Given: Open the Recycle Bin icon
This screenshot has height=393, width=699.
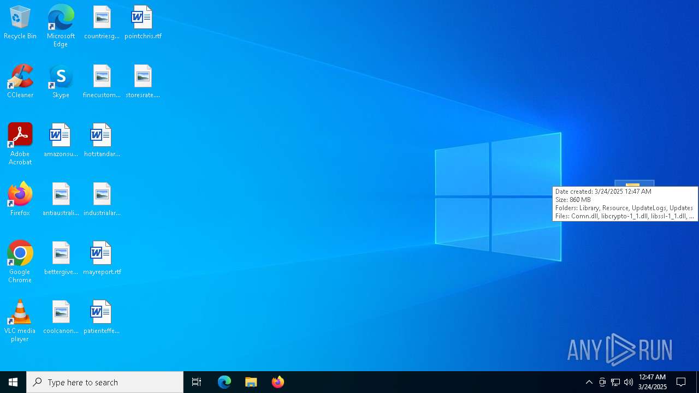Looking at the screenshot, I should (20, 23).
